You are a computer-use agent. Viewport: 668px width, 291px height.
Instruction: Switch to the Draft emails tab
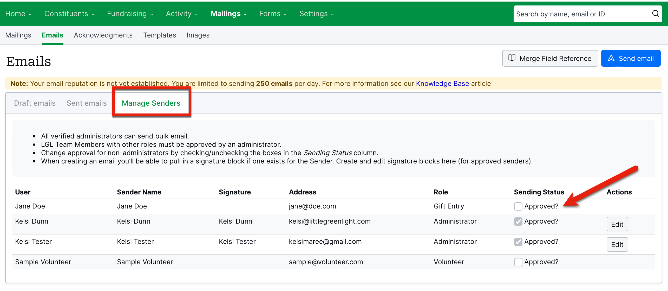[x=35, y=103]
